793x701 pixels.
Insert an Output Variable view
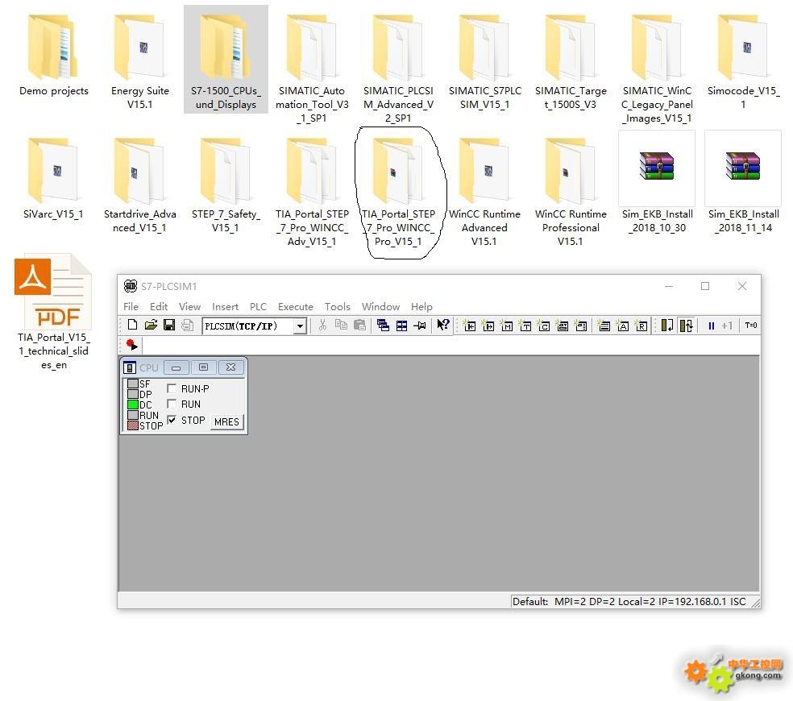point(488,326)
